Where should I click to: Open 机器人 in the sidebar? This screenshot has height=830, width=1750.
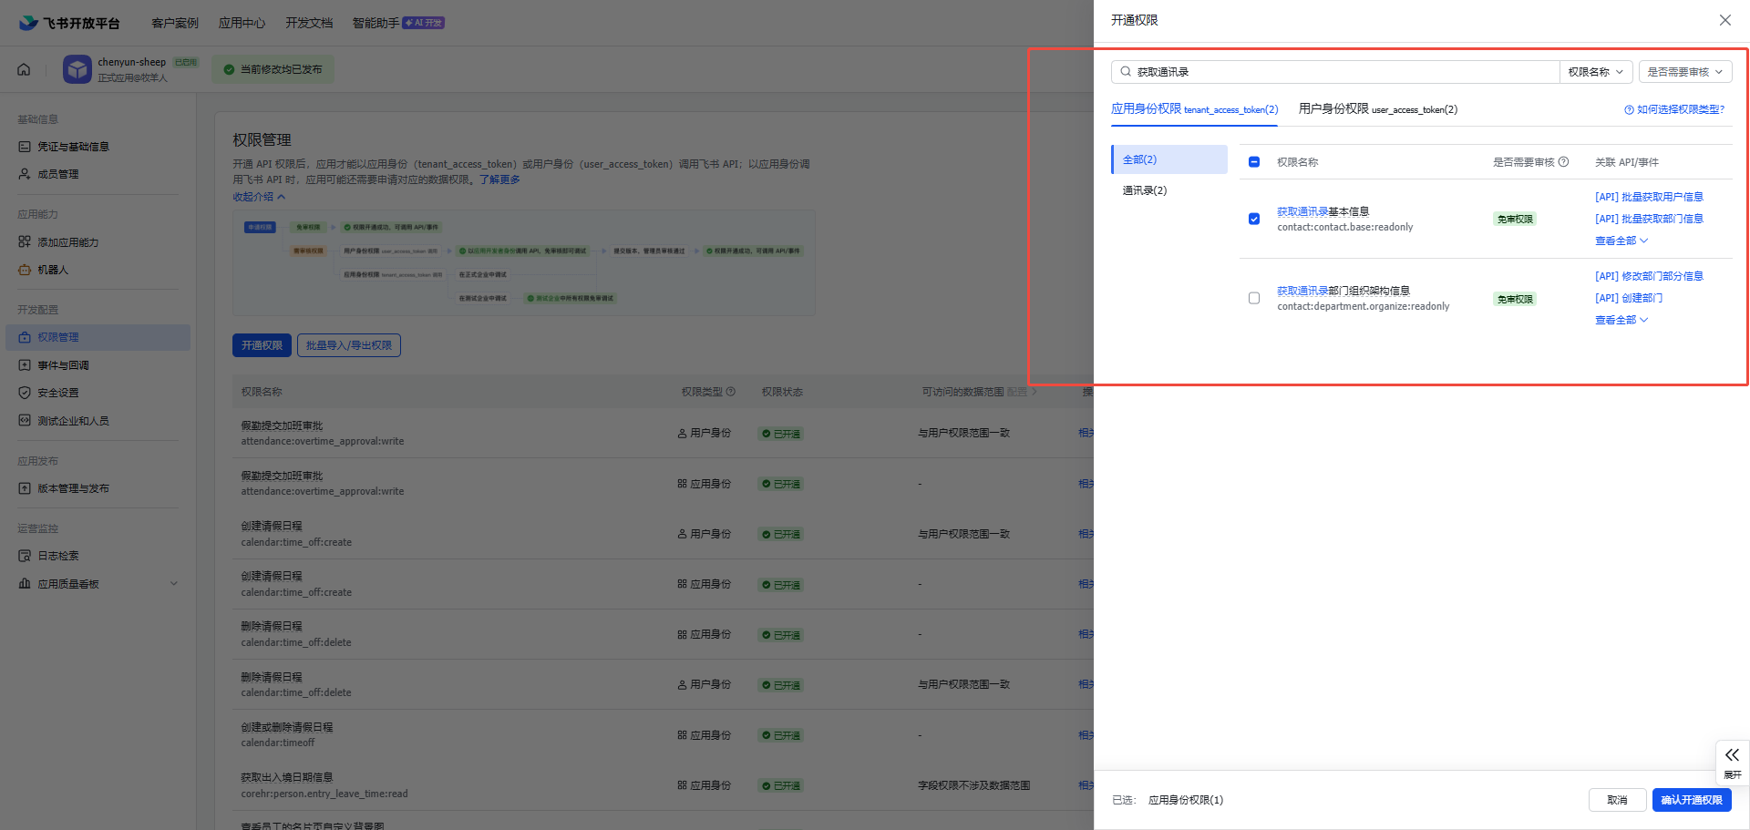click(53, 270)
